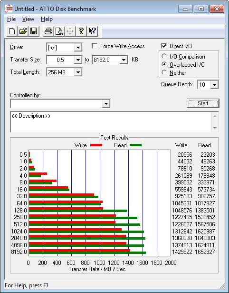229x293 pixels.
Task: Click the write value 559943
Action: tap(183, 190)
